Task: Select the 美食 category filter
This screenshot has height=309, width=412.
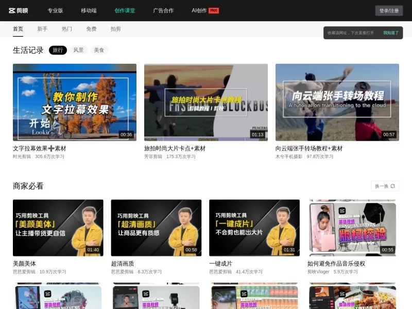Action: tap(99, 50)
